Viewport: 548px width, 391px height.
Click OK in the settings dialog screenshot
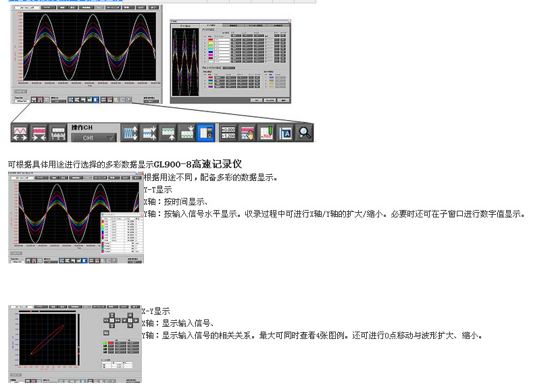point(257,101)
